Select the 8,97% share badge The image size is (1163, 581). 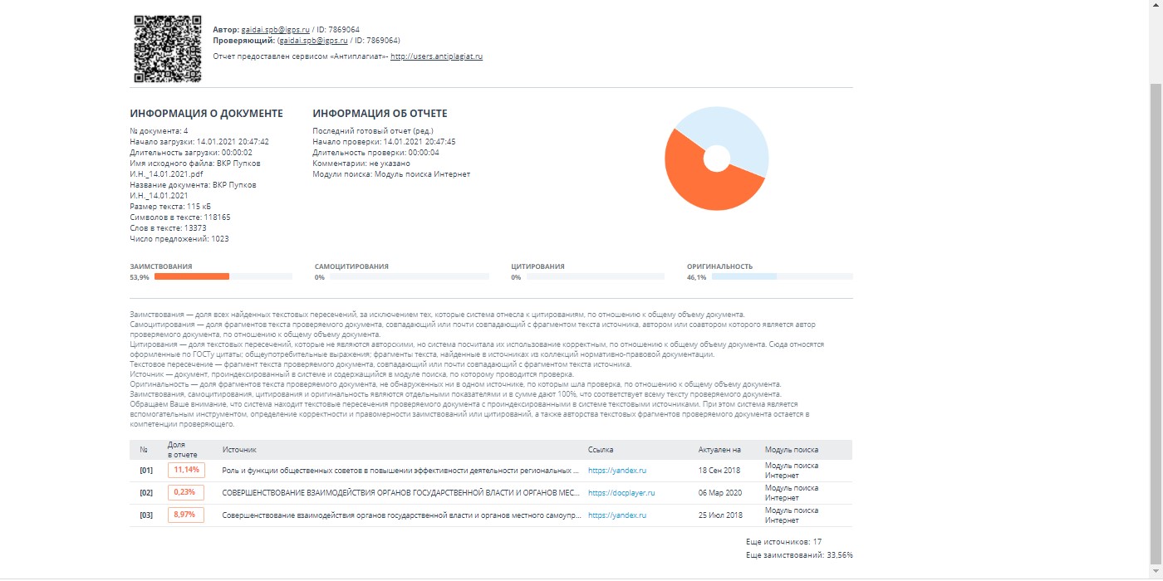coord(186,515)
